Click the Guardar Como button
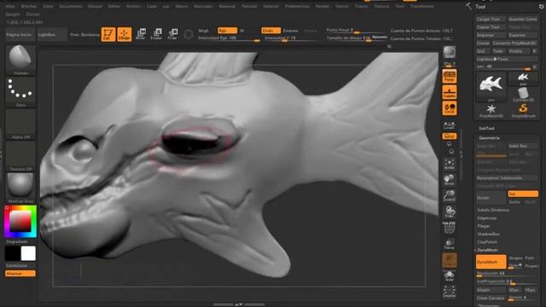Viewport: 546px width, 307px height. (523, 19)
